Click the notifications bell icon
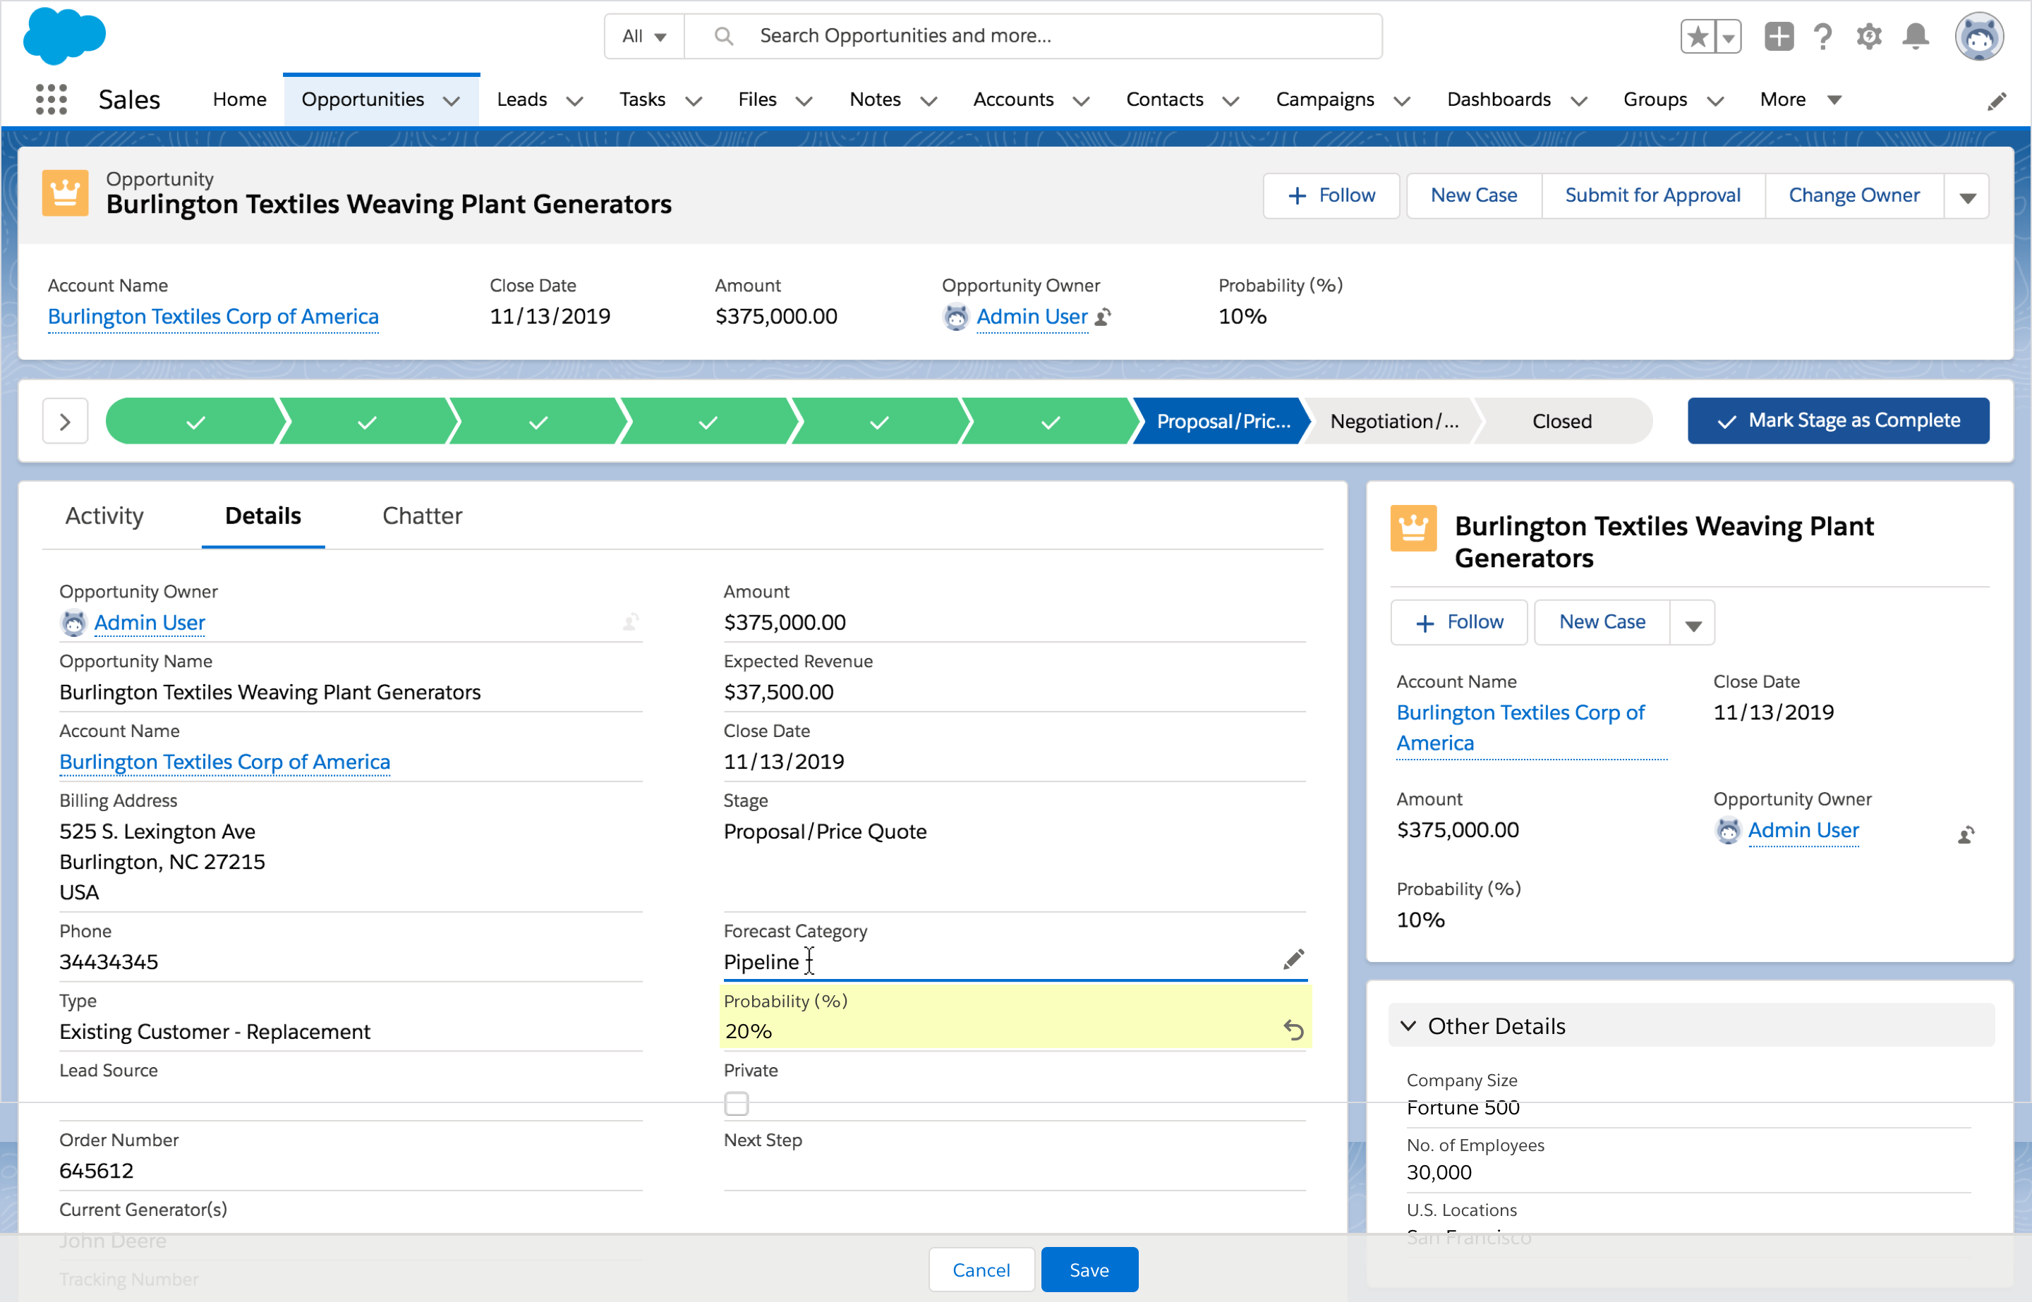This screenshot has width=2032, height=1302. [1916, 37]
